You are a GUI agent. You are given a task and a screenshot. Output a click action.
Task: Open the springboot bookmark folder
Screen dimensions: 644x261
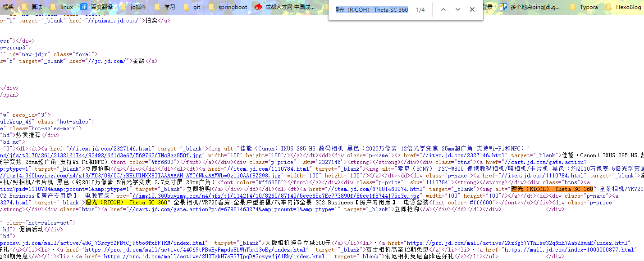click(228, 7)
